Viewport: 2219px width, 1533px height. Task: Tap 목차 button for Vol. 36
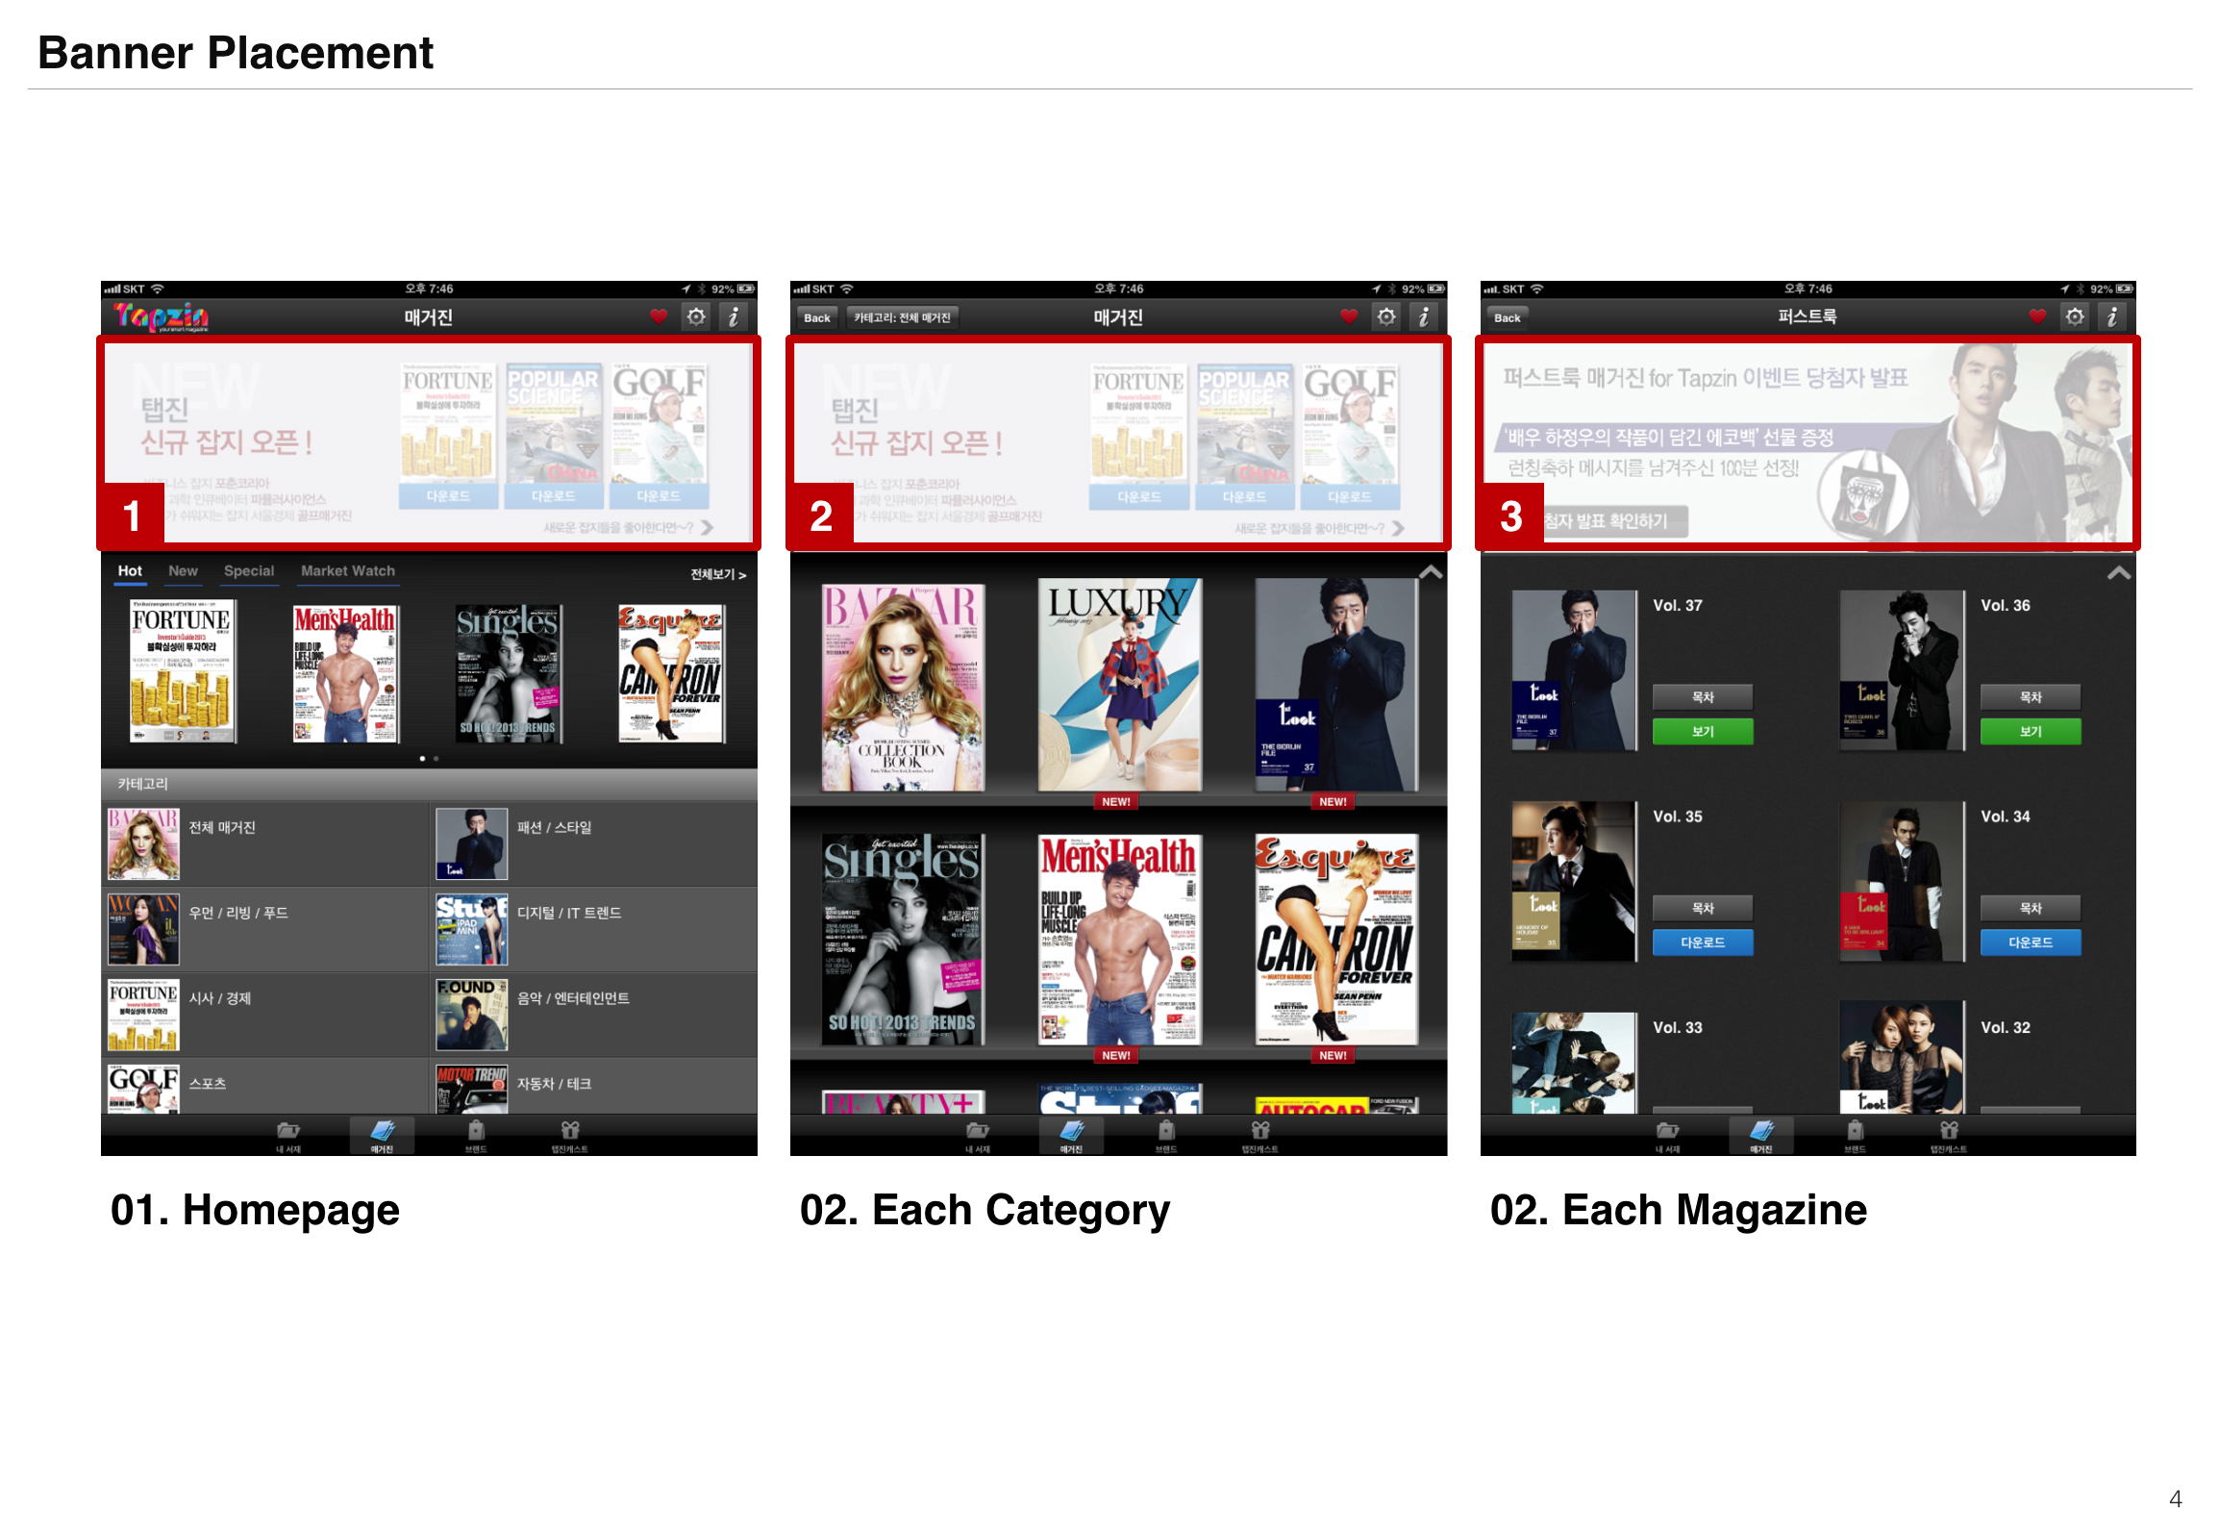coord(2031,697)
